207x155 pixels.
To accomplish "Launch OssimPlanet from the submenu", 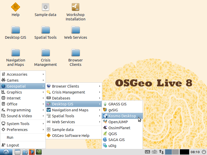I will 122,128.
